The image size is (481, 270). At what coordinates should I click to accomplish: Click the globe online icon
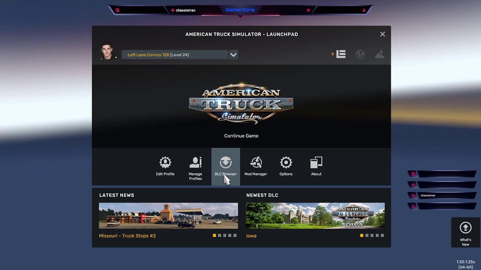tap(360, 54)
